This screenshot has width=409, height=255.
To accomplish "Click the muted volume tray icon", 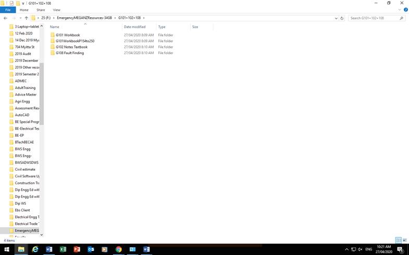I will 360,249.
